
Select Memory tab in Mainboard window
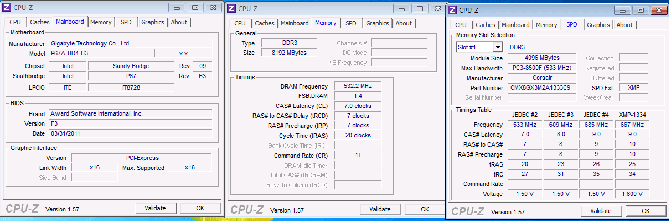[101, 22]
